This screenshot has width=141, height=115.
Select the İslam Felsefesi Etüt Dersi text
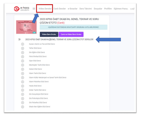(x=39, y=82)
